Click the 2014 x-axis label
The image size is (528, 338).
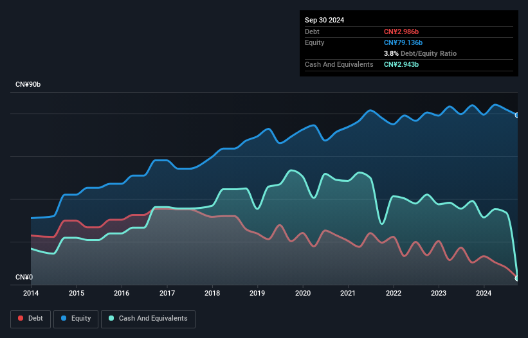[31, 293]
